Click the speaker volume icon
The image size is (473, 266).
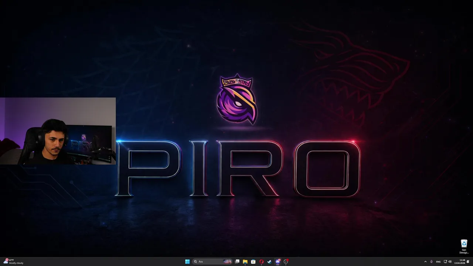pyautogui.click(x=450, y=262)
